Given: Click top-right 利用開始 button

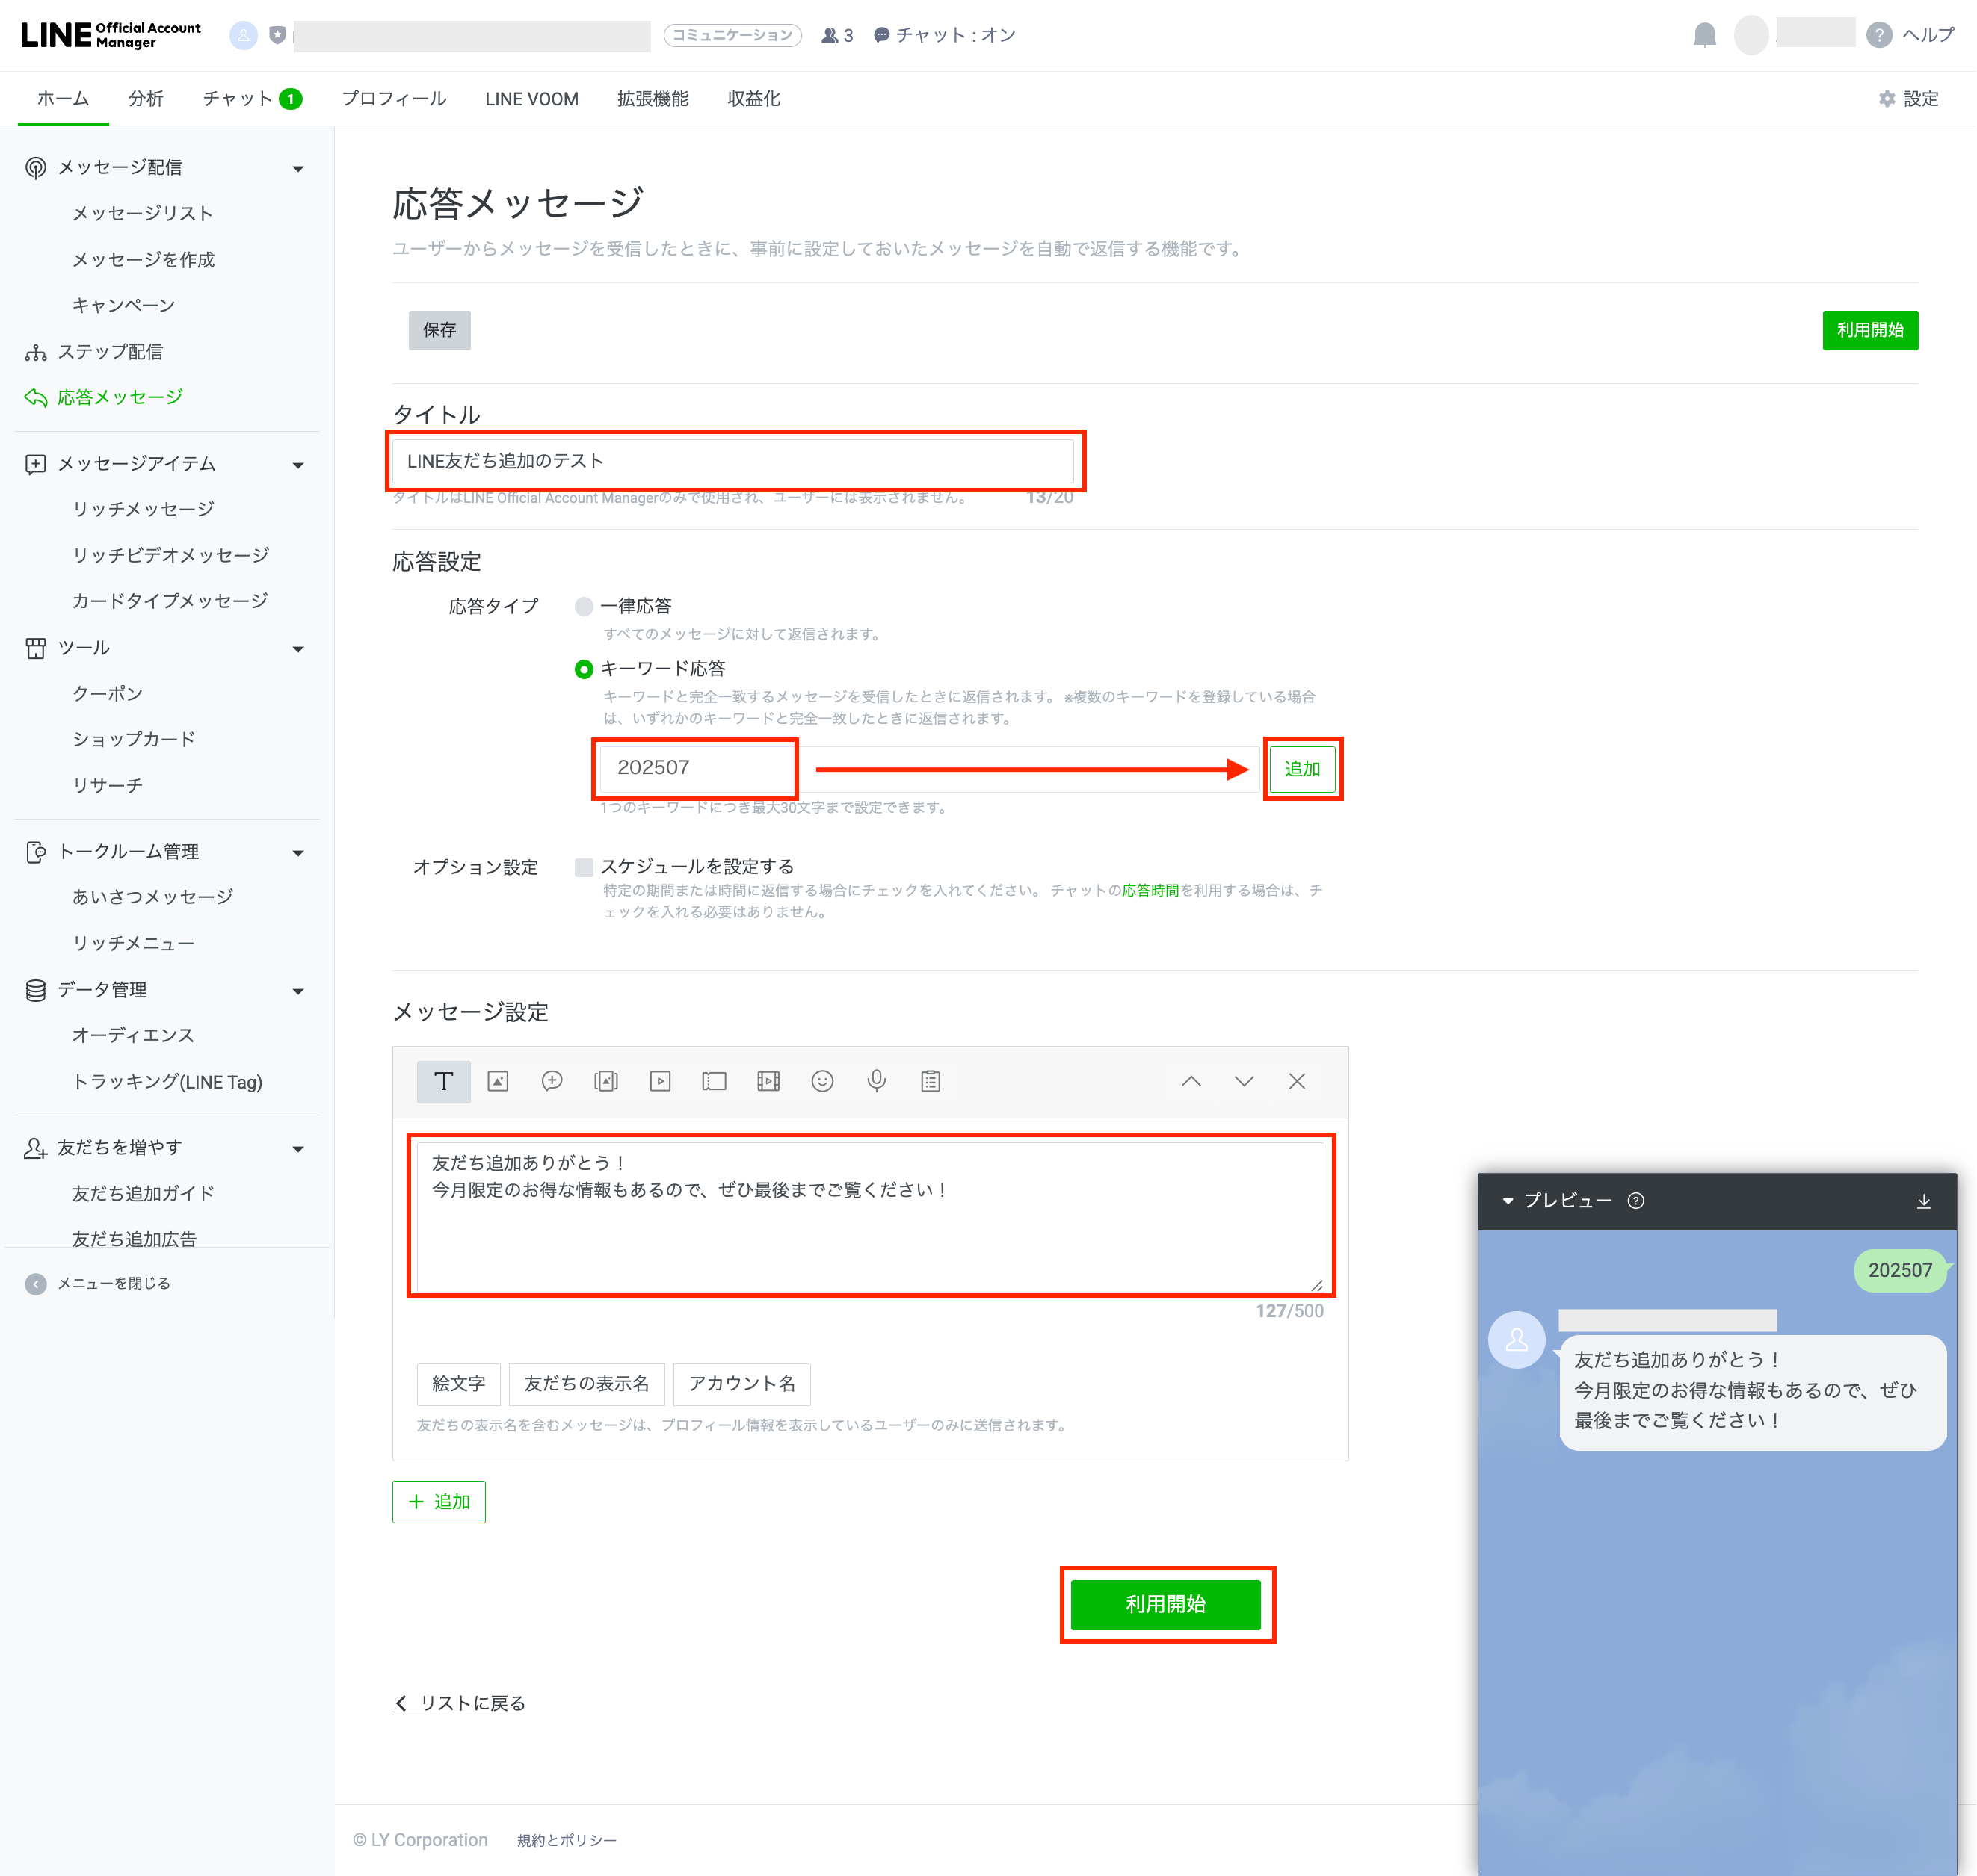Looking at the screenshot, I should pos(1870,330).
